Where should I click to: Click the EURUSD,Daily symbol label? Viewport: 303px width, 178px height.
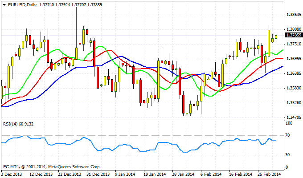tap(22, 5)
